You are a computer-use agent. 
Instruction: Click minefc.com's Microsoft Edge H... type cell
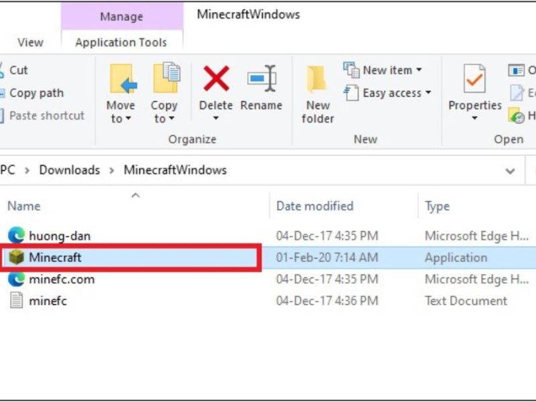pyautogui.click(x=477, y=279)
